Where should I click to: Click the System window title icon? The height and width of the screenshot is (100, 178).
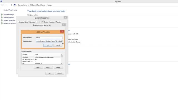(1, 1)
